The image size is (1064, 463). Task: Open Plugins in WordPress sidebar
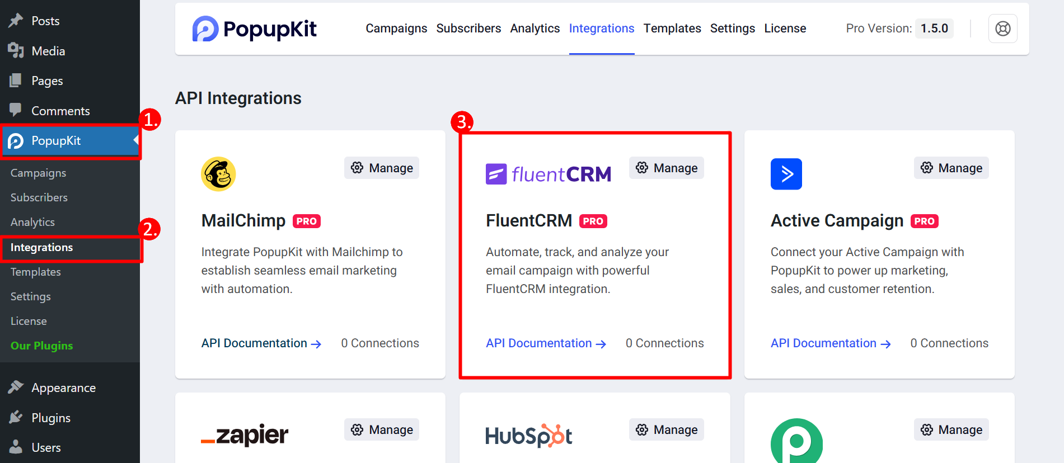click(x=51, y=418)
